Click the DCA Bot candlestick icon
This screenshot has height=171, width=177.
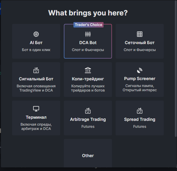[88, 34]
